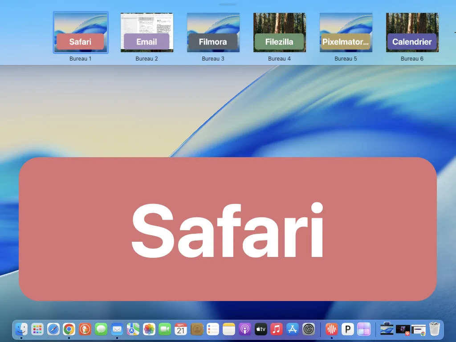Click the 'Bureau 4' label text
Viewport: 456px width, 342px height.
[x=280, y=59]
